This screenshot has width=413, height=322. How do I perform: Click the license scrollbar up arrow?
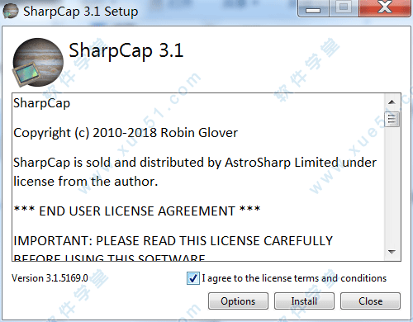point(392,102)
